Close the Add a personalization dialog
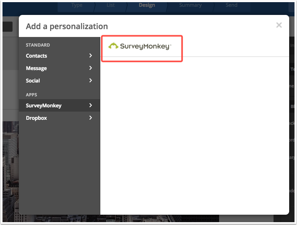This screenshot has width=297, height=225. pyautogui.click(x=279, y=25)
